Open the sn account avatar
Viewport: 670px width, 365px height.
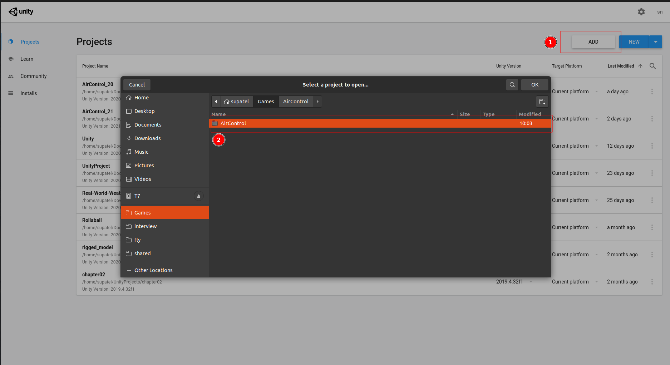coord(660,12)
